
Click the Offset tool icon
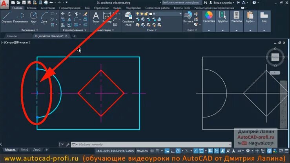[x=86, y=25]
